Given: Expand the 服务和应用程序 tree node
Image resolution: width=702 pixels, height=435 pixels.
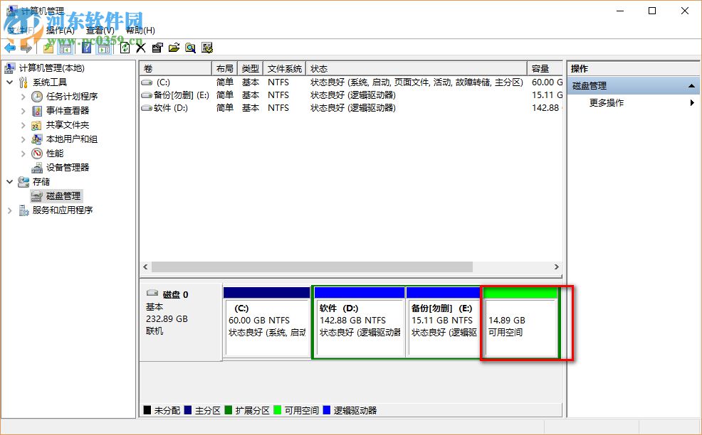Looking at the screenshot, I should 9,210.
